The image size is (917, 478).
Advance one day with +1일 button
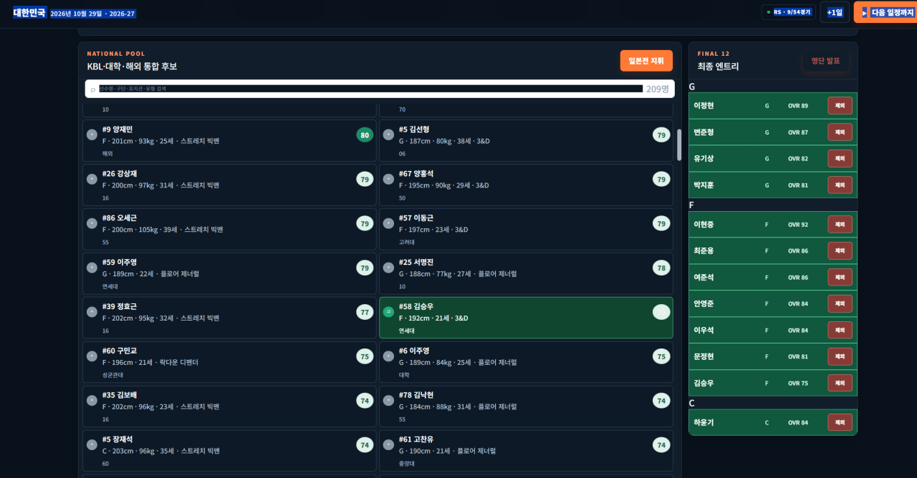[835, 12]
